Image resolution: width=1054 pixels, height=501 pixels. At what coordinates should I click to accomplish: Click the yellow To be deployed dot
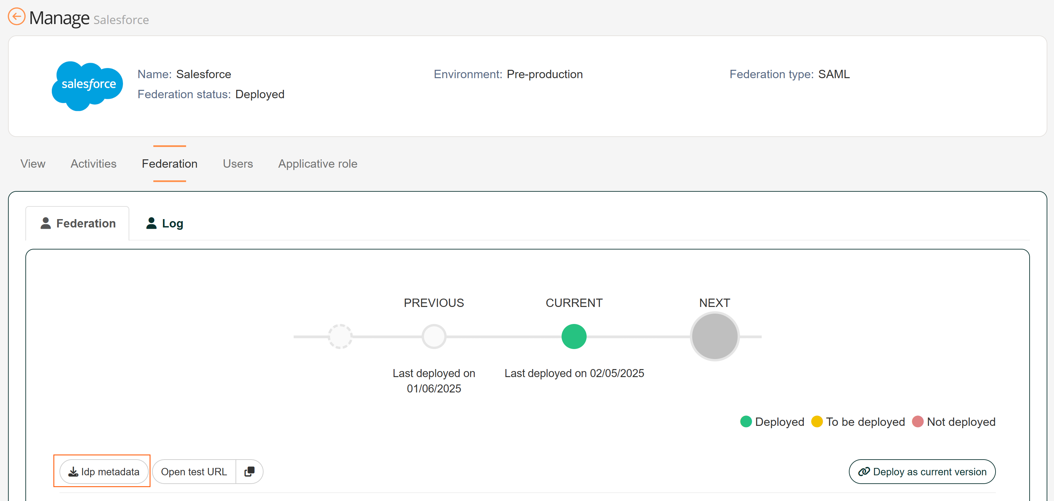[x=817, y=421]
